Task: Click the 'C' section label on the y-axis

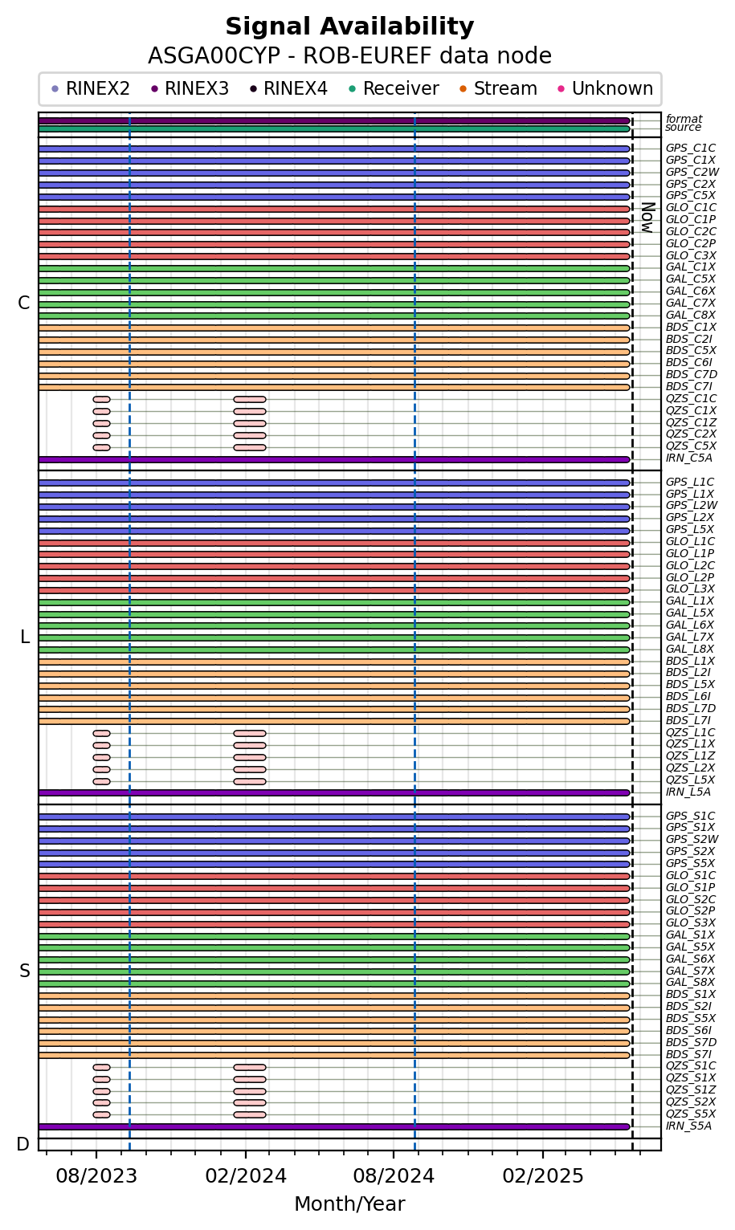Action: pos(24,303)
